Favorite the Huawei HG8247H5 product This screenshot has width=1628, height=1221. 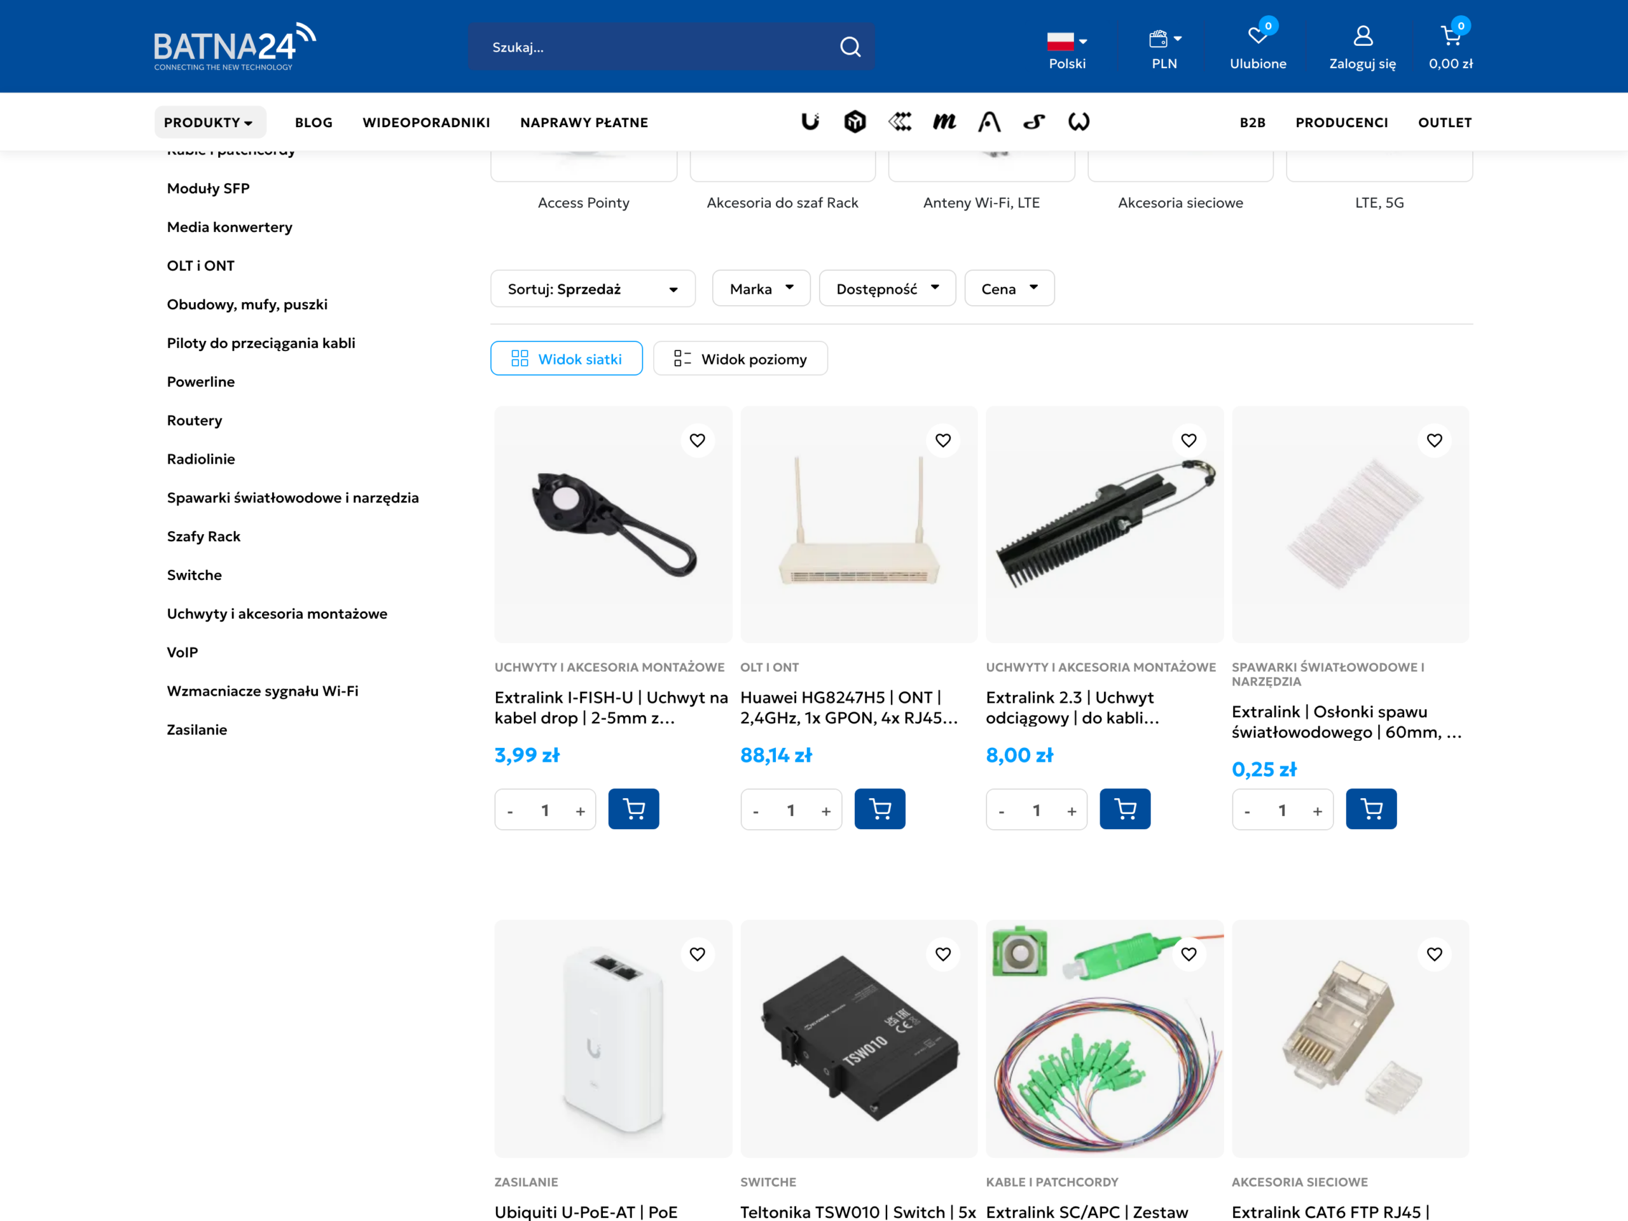[943, 440]
